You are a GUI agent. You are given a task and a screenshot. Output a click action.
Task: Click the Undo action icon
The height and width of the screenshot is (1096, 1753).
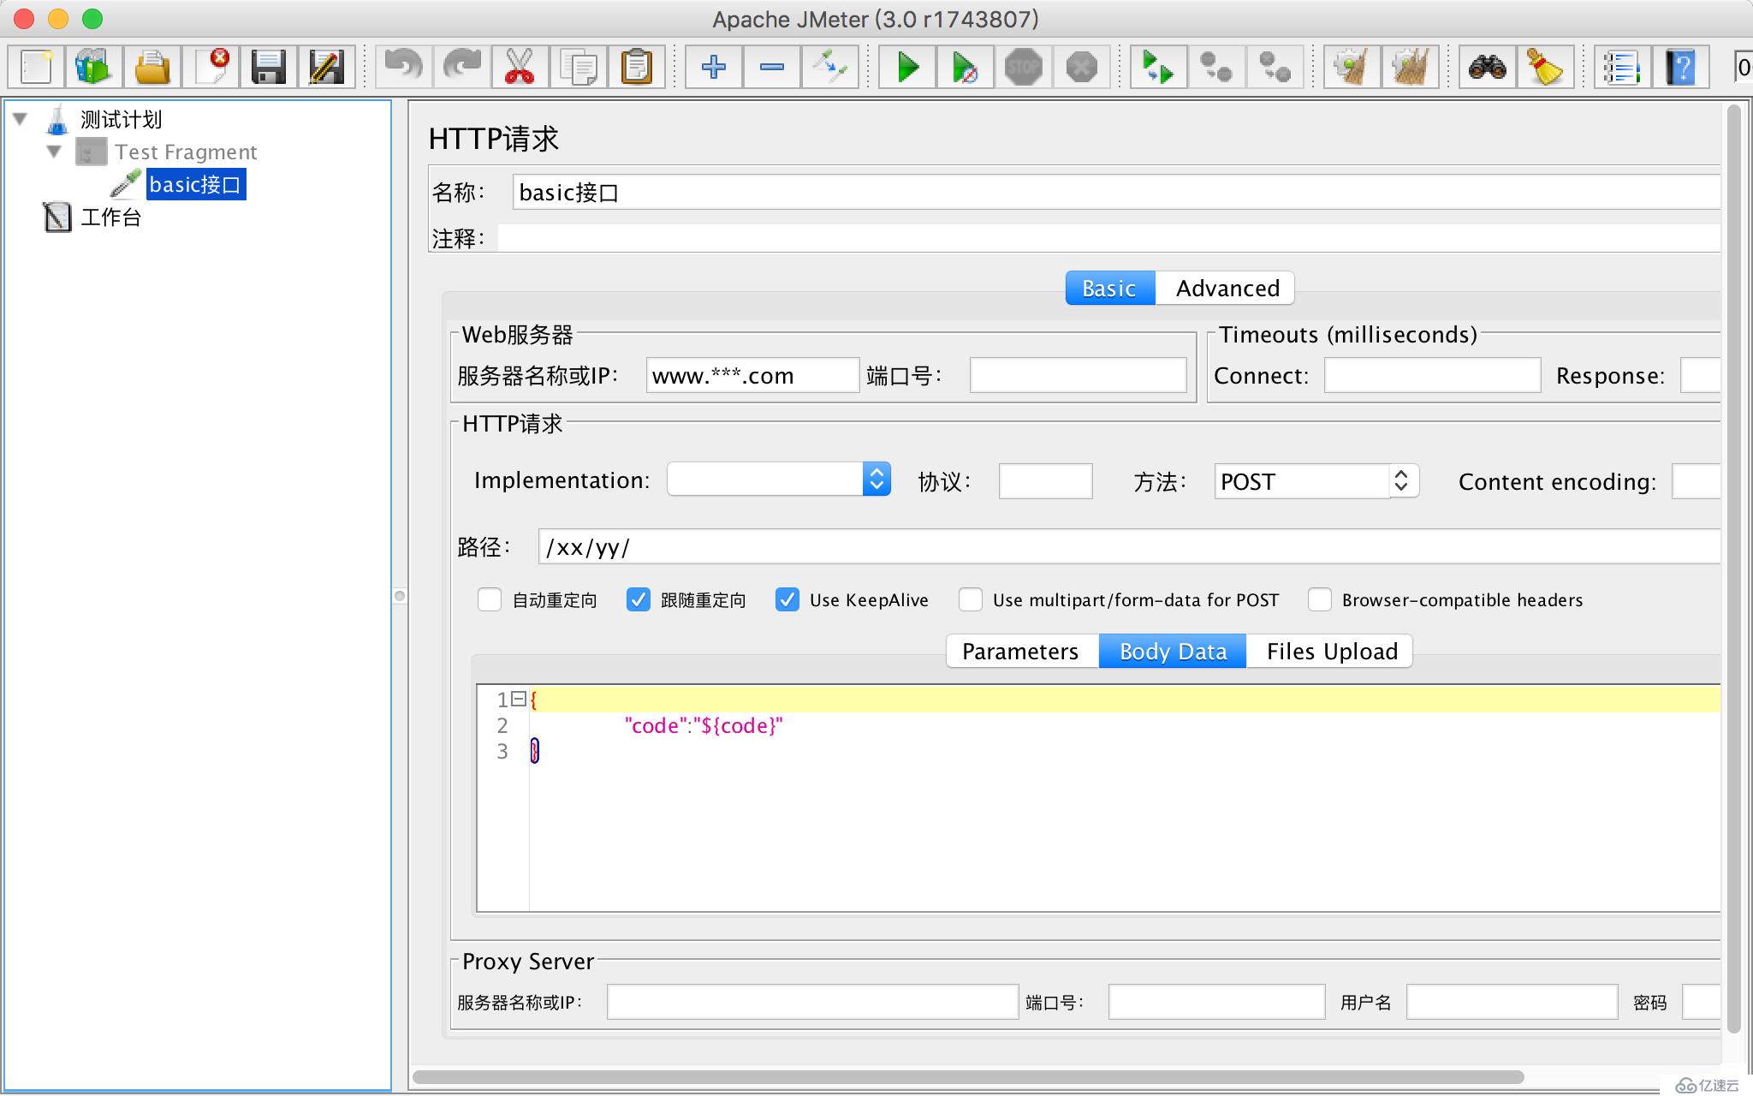pyautogui.click(x=401, y=66)
